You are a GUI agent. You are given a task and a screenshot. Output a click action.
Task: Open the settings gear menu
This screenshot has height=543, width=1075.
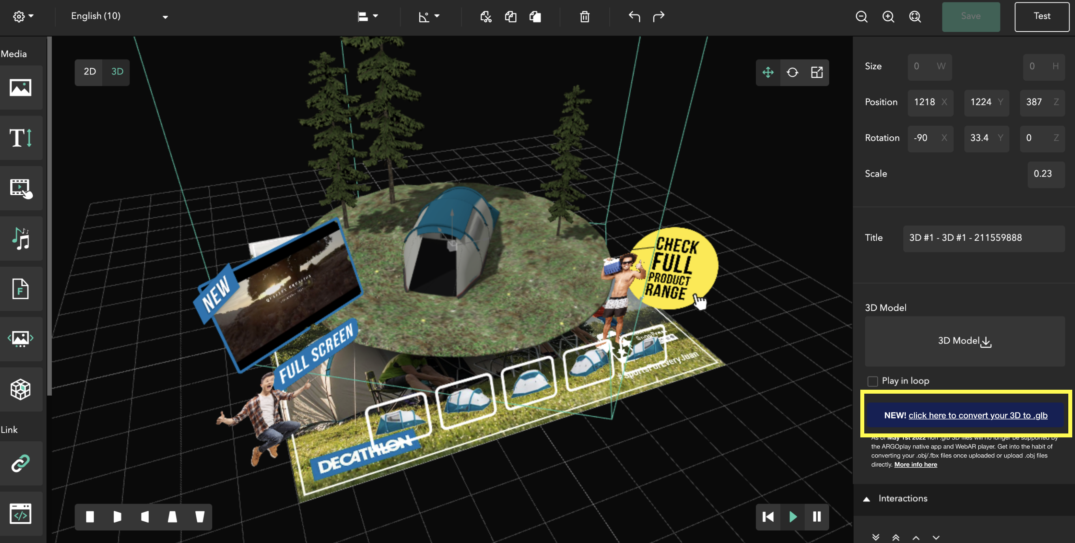click(x=22, y=16)
